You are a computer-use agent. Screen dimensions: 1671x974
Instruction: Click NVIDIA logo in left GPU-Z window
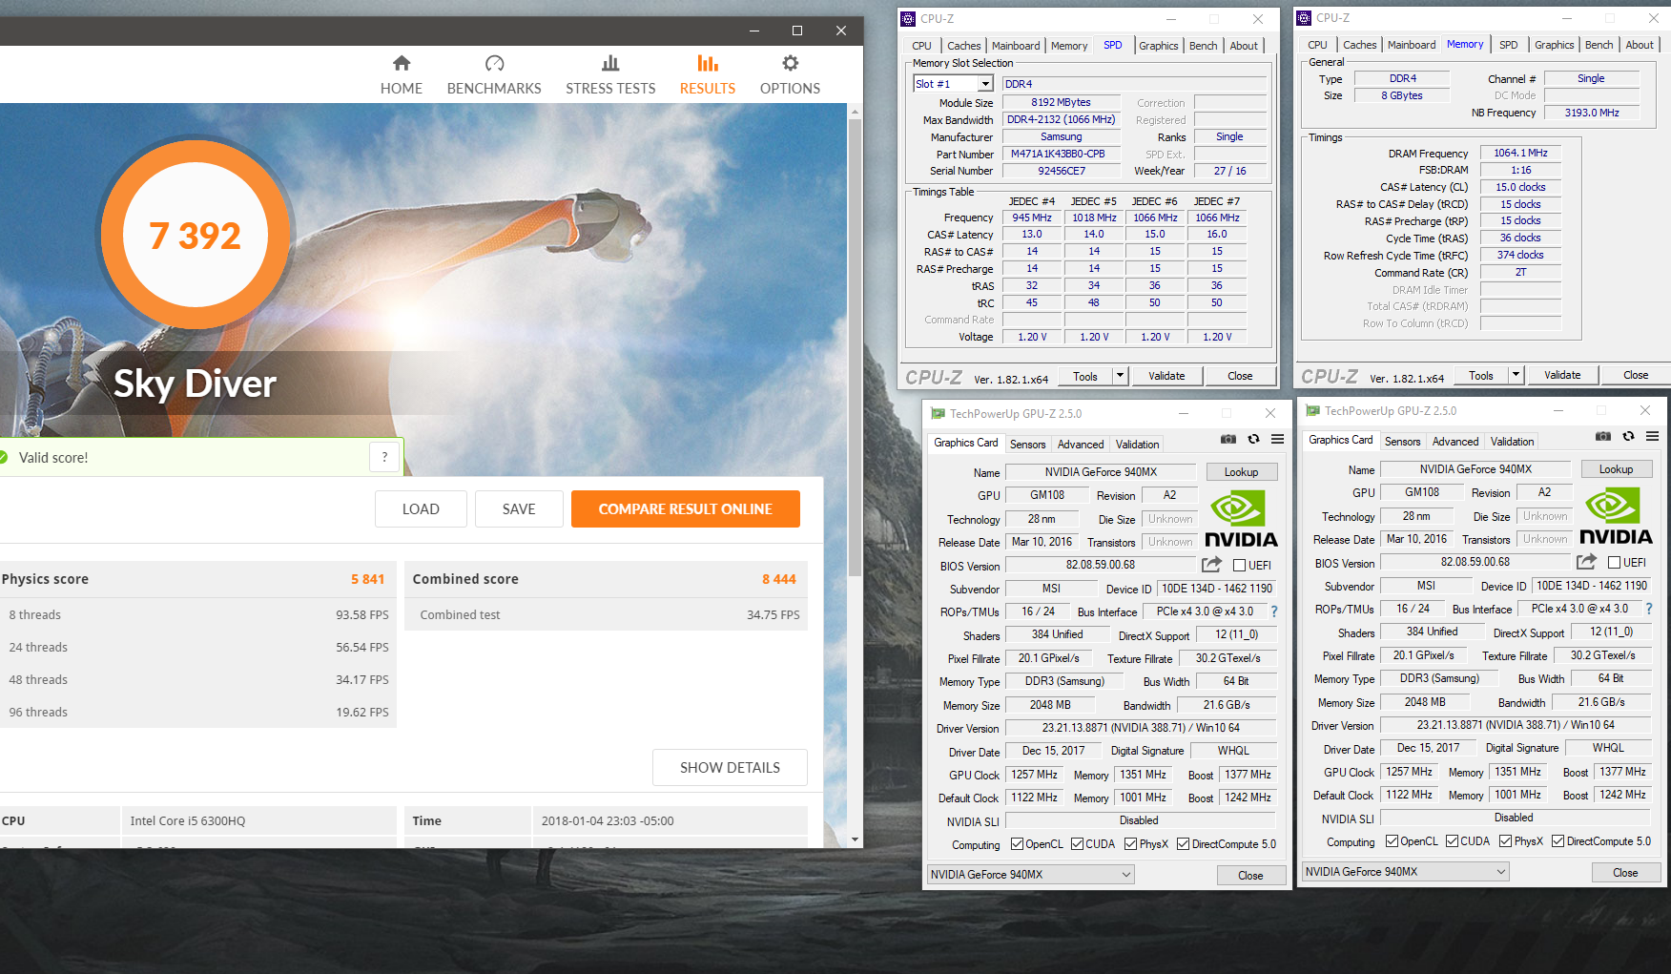tap(1241, 519)
